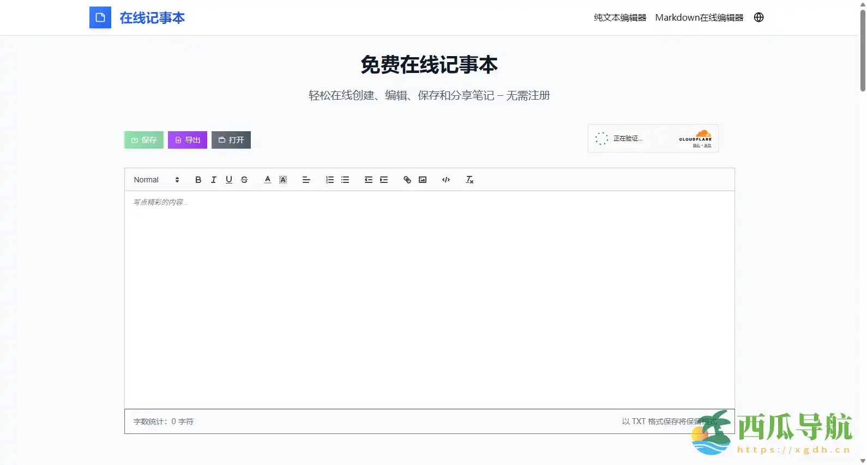Toggle bold formatting
Screen dimensions: 867x465
[x=198, y=180]
